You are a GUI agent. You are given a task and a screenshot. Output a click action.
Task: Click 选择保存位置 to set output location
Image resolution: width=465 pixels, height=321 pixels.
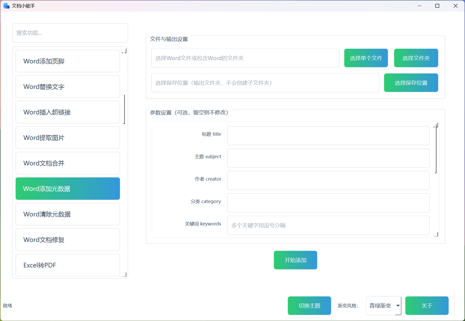pos(411,83)
